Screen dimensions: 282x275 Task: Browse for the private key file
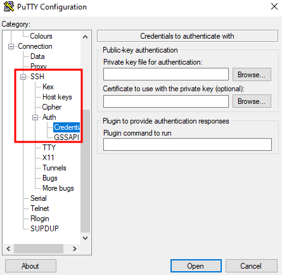[x=252, y=75]
